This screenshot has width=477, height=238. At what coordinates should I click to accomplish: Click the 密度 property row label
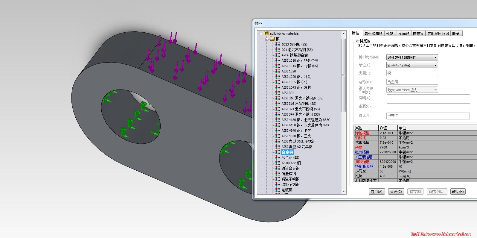pyautogui.click(x=359, y=147)
